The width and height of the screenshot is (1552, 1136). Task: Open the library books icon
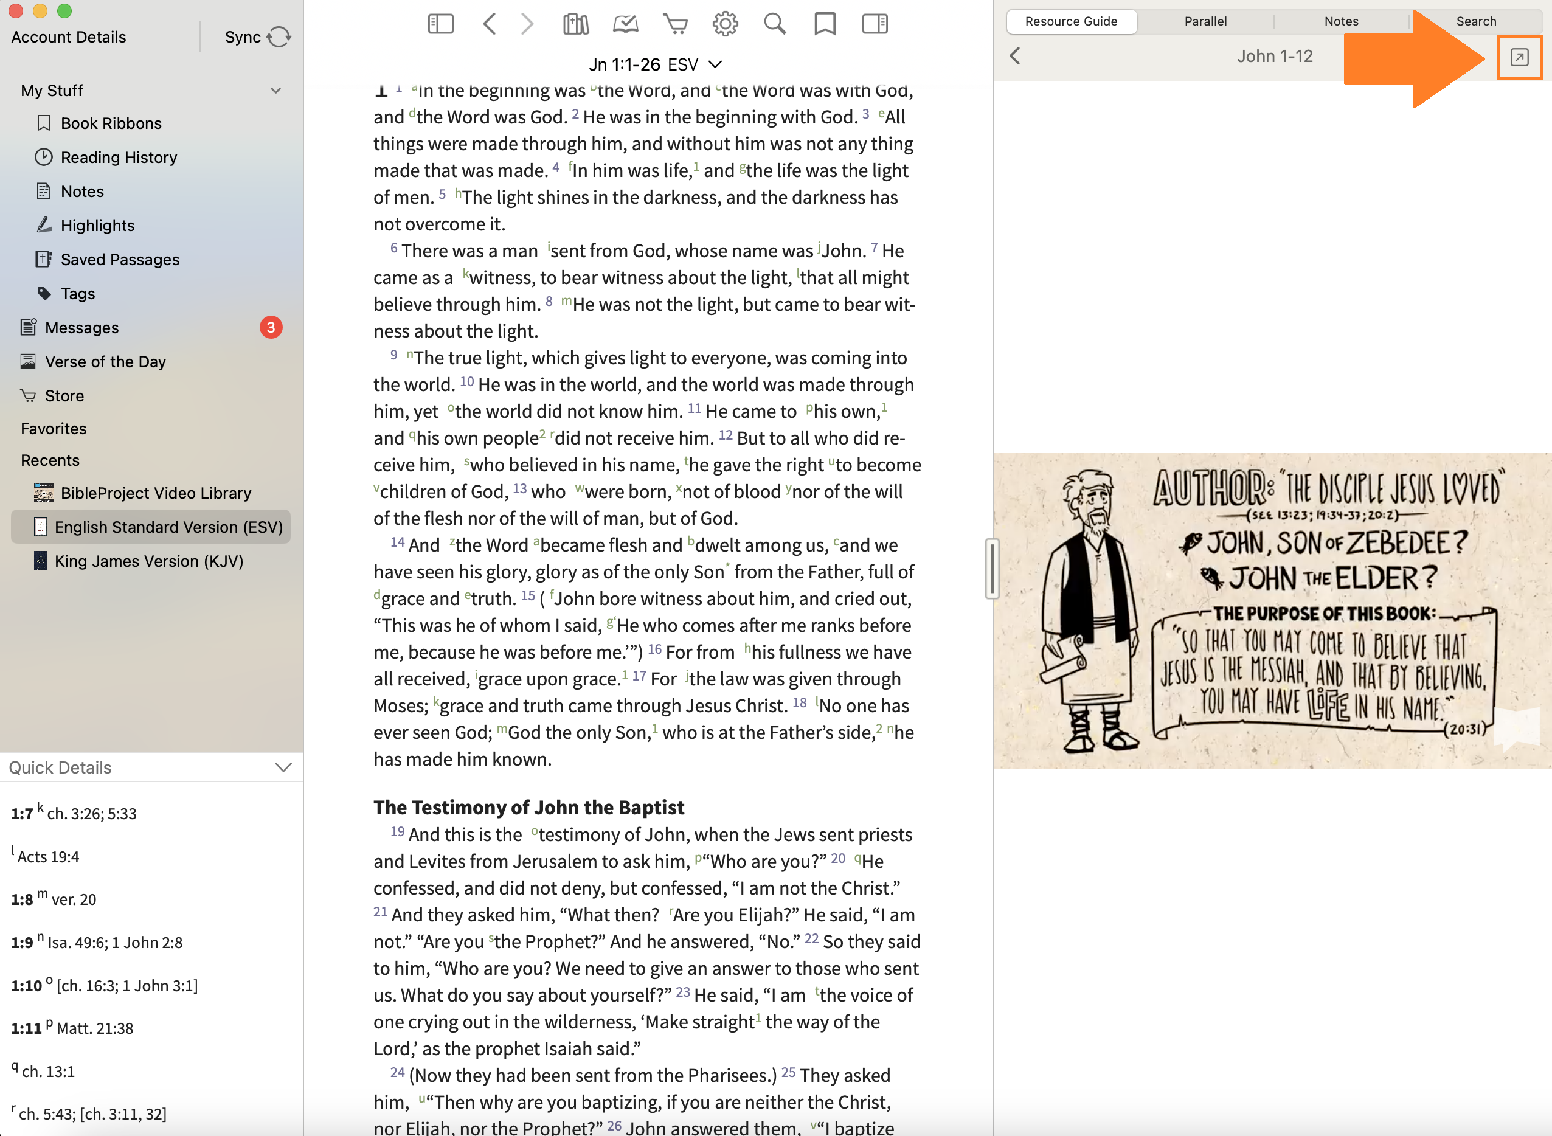tap(575, 24)
